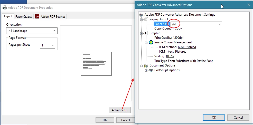
Task: Click the 1 Copy value link
Action: (177, 28)
